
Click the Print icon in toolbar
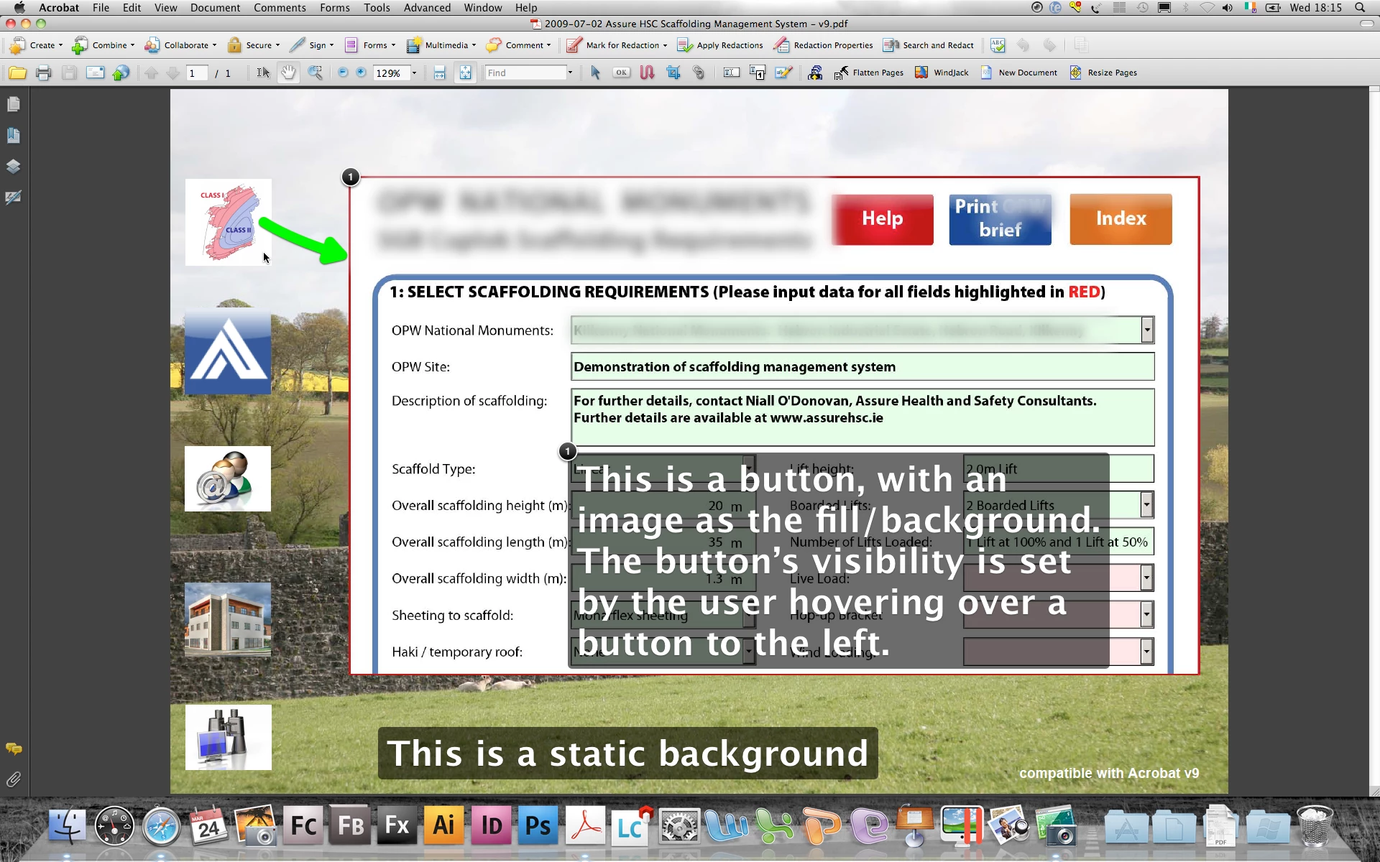[43, 73]
